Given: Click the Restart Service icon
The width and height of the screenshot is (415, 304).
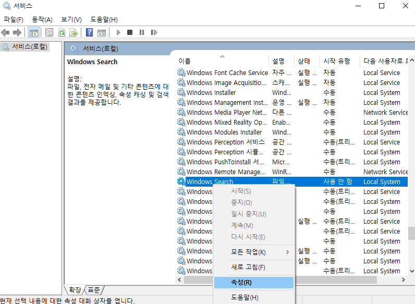Looking at the screenshot, I should [154, 32].
